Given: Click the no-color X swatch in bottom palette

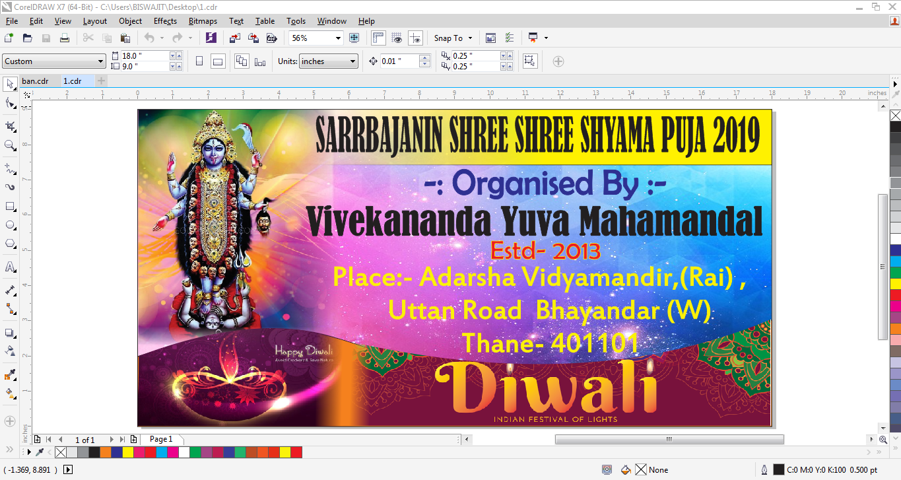Looking at the screenshot, I should coord(61,452).
